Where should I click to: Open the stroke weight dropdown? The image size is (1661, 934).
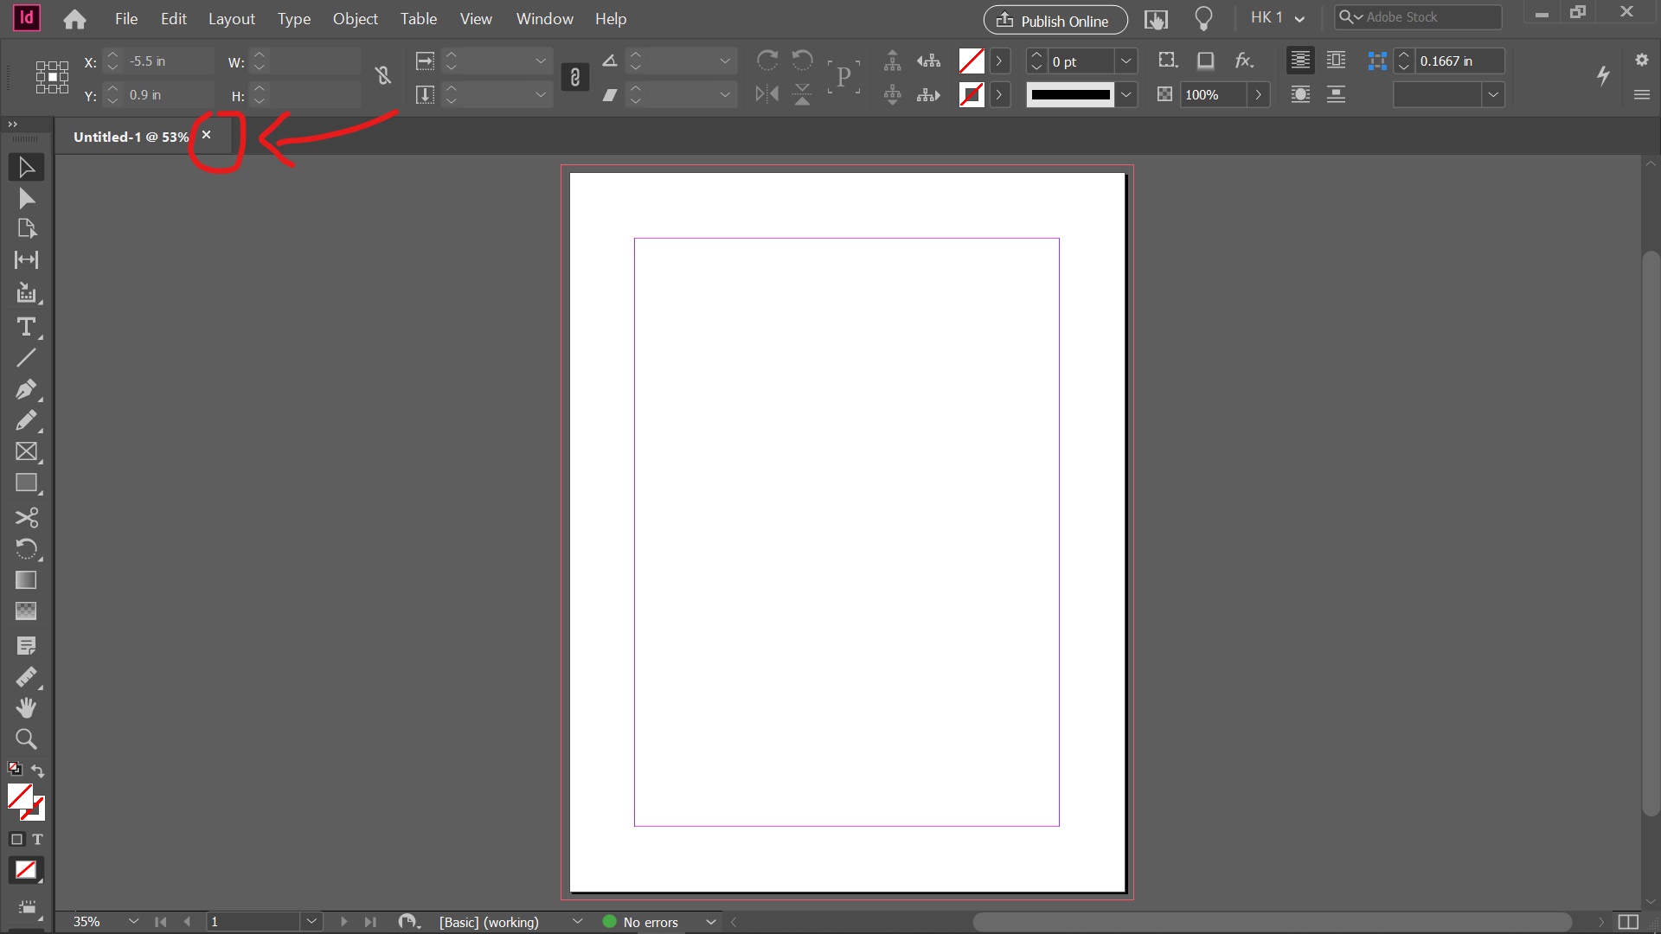coord(1126,61)
